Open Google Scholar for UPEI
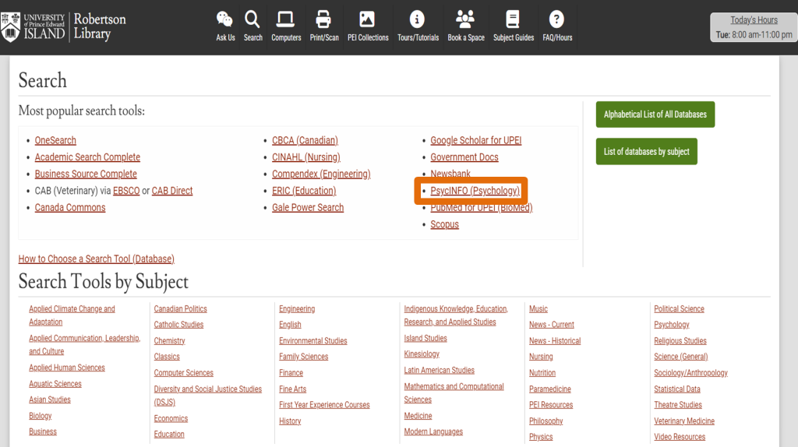Viewport: 798px width, 447px height. click(x=475, y=141)
